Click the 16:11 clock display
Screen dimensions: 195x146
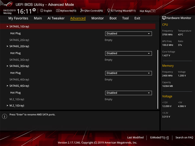(x=24, y=11)
